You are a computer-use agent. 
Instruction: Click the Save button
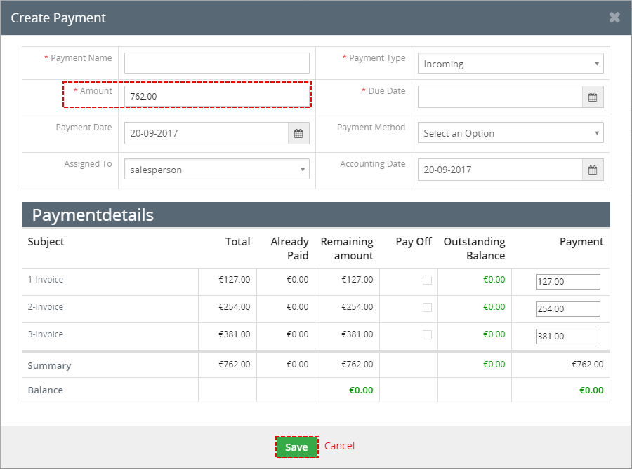(x=296, y=447)
